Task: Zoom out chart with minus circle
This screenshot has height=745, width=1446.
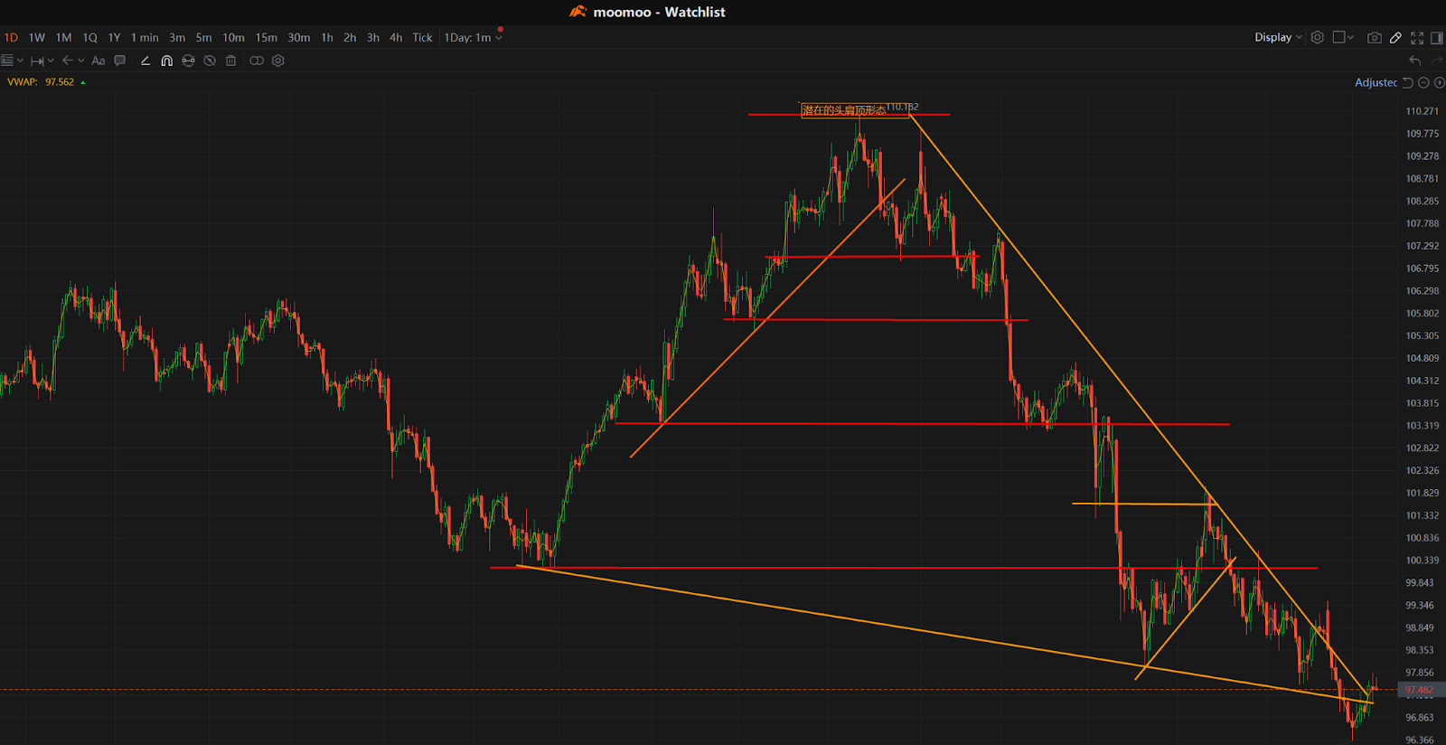Action: 1423,82
